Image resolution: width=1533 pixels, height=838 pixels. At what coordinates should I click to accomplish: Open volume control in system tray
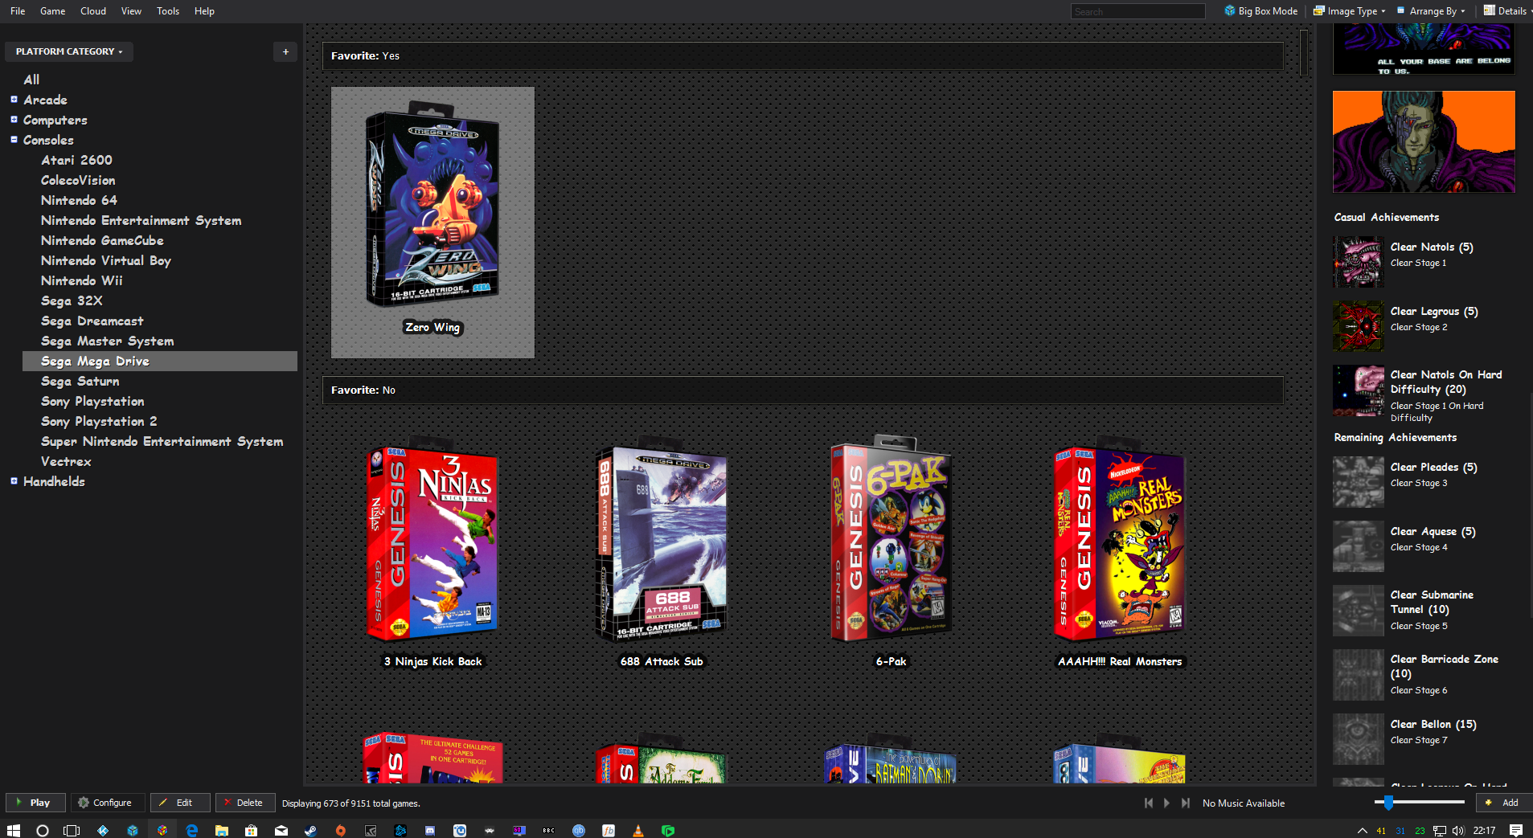[x=1458, y=830]
